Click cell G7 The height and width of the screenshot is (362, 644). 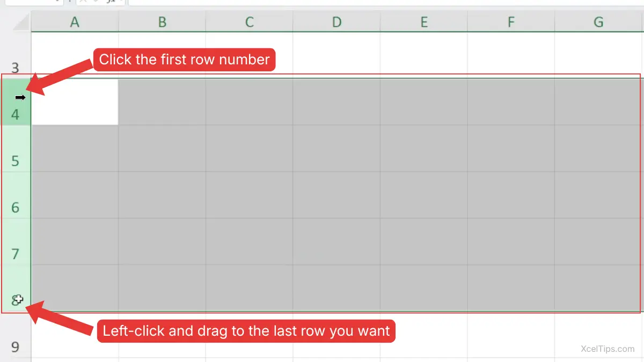tap(598, 241)
